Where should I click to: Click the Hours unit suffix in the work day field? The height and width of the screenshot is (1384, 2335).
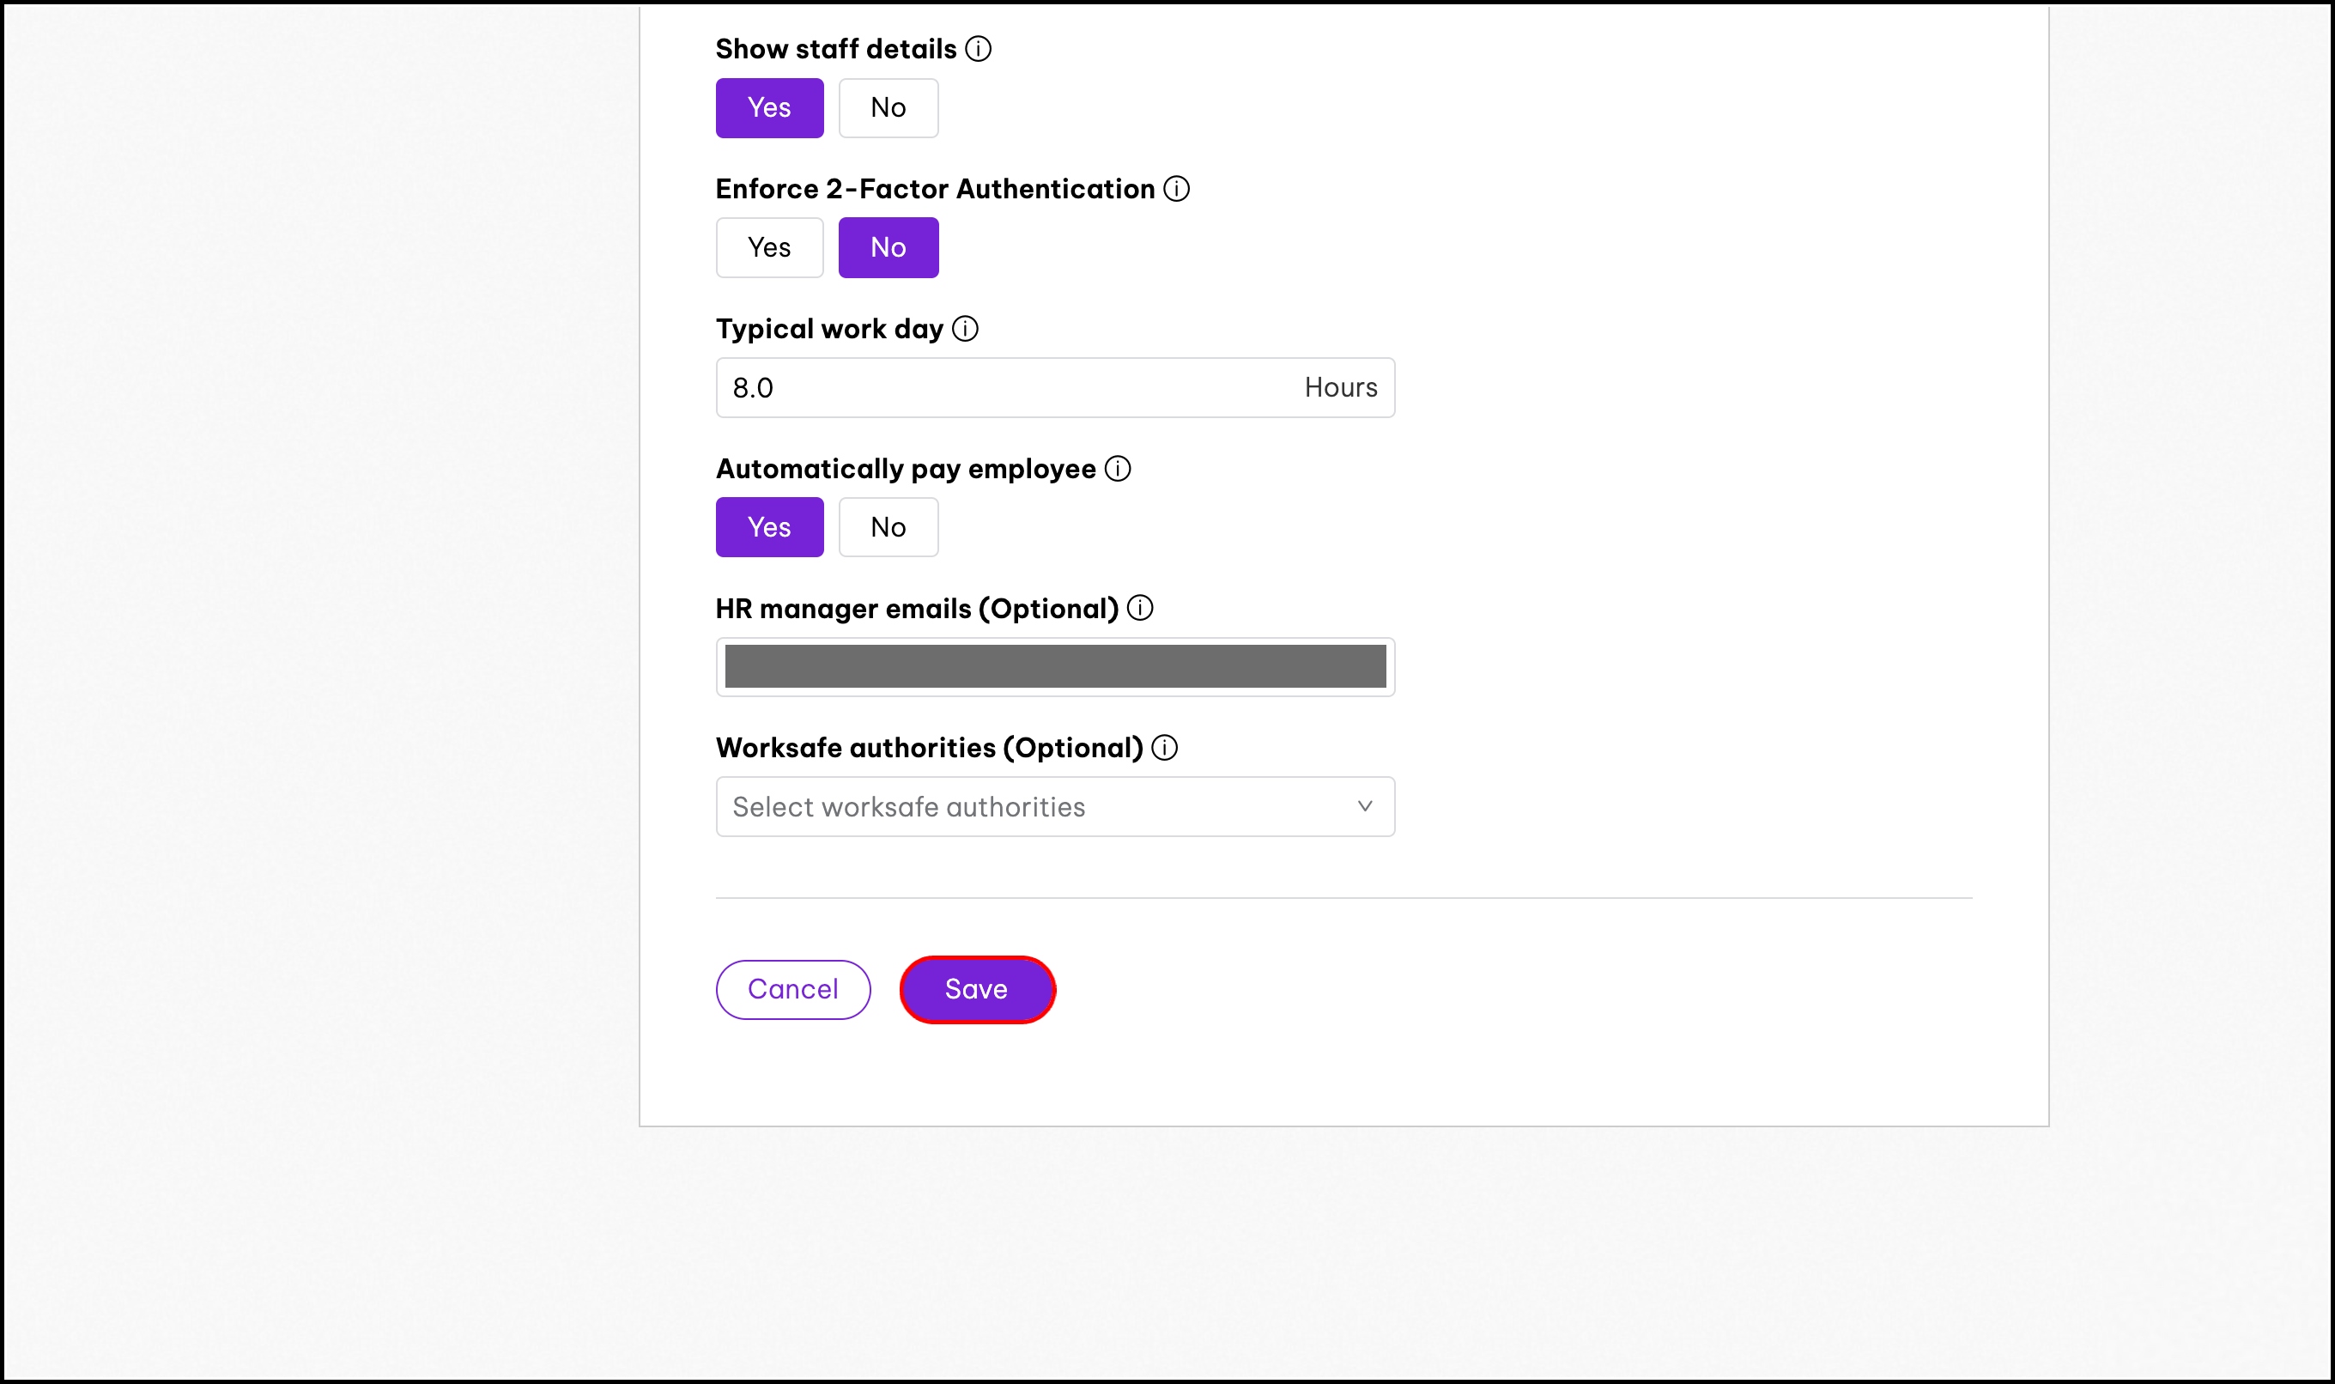point(1340,388)
